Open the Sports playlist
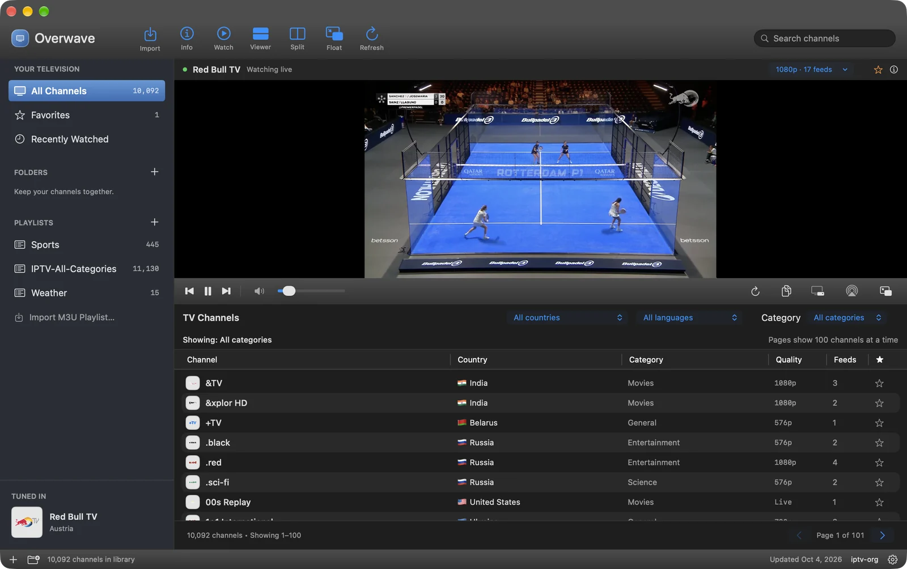907x569 pixels. click(x=87, y=245)
